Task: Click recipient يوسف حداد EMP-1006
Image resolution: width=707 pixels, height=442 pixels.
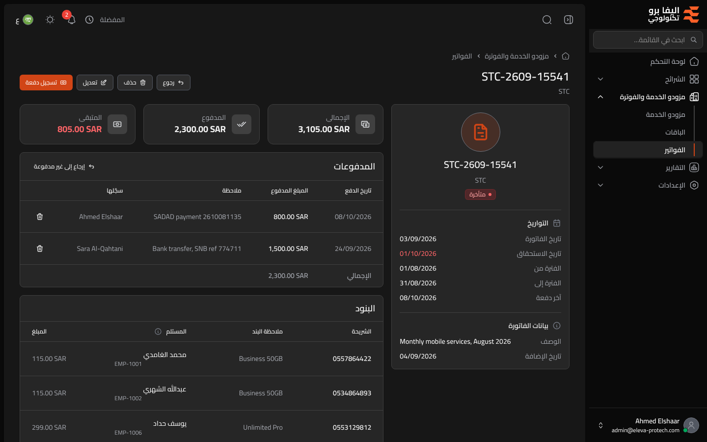Action: tap(151, 427)
